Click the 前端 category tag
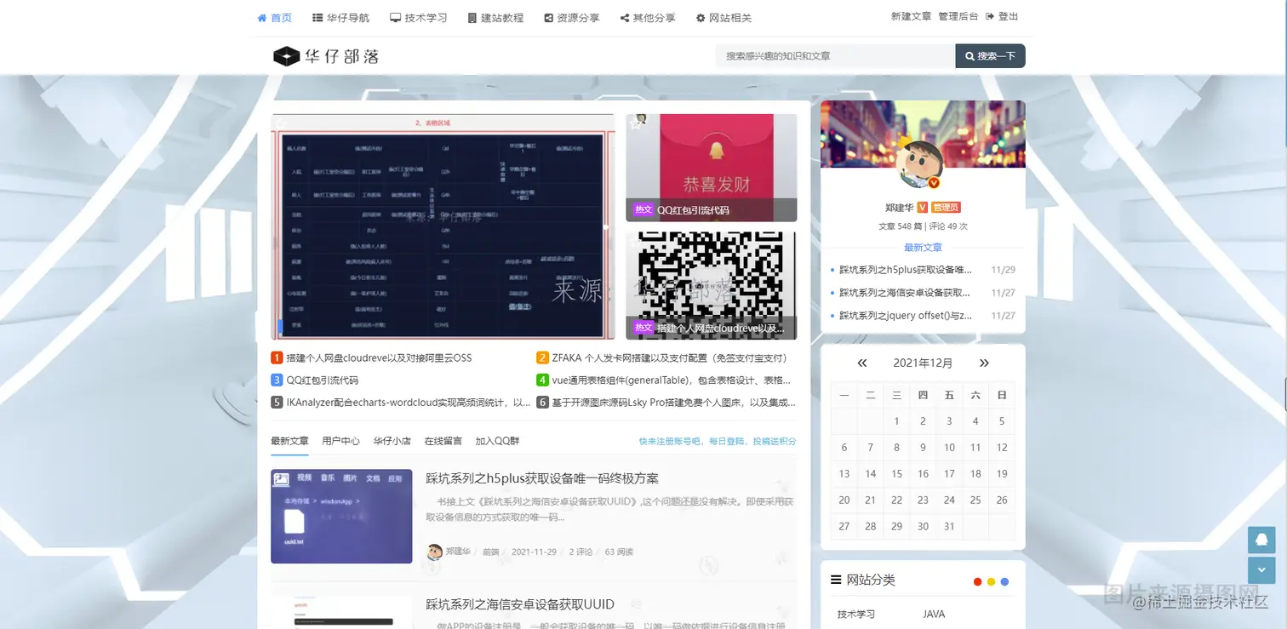 coord(490,552)
